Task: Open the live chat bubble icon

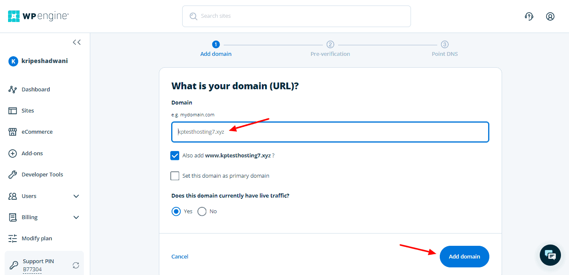Action: [550, 255]
